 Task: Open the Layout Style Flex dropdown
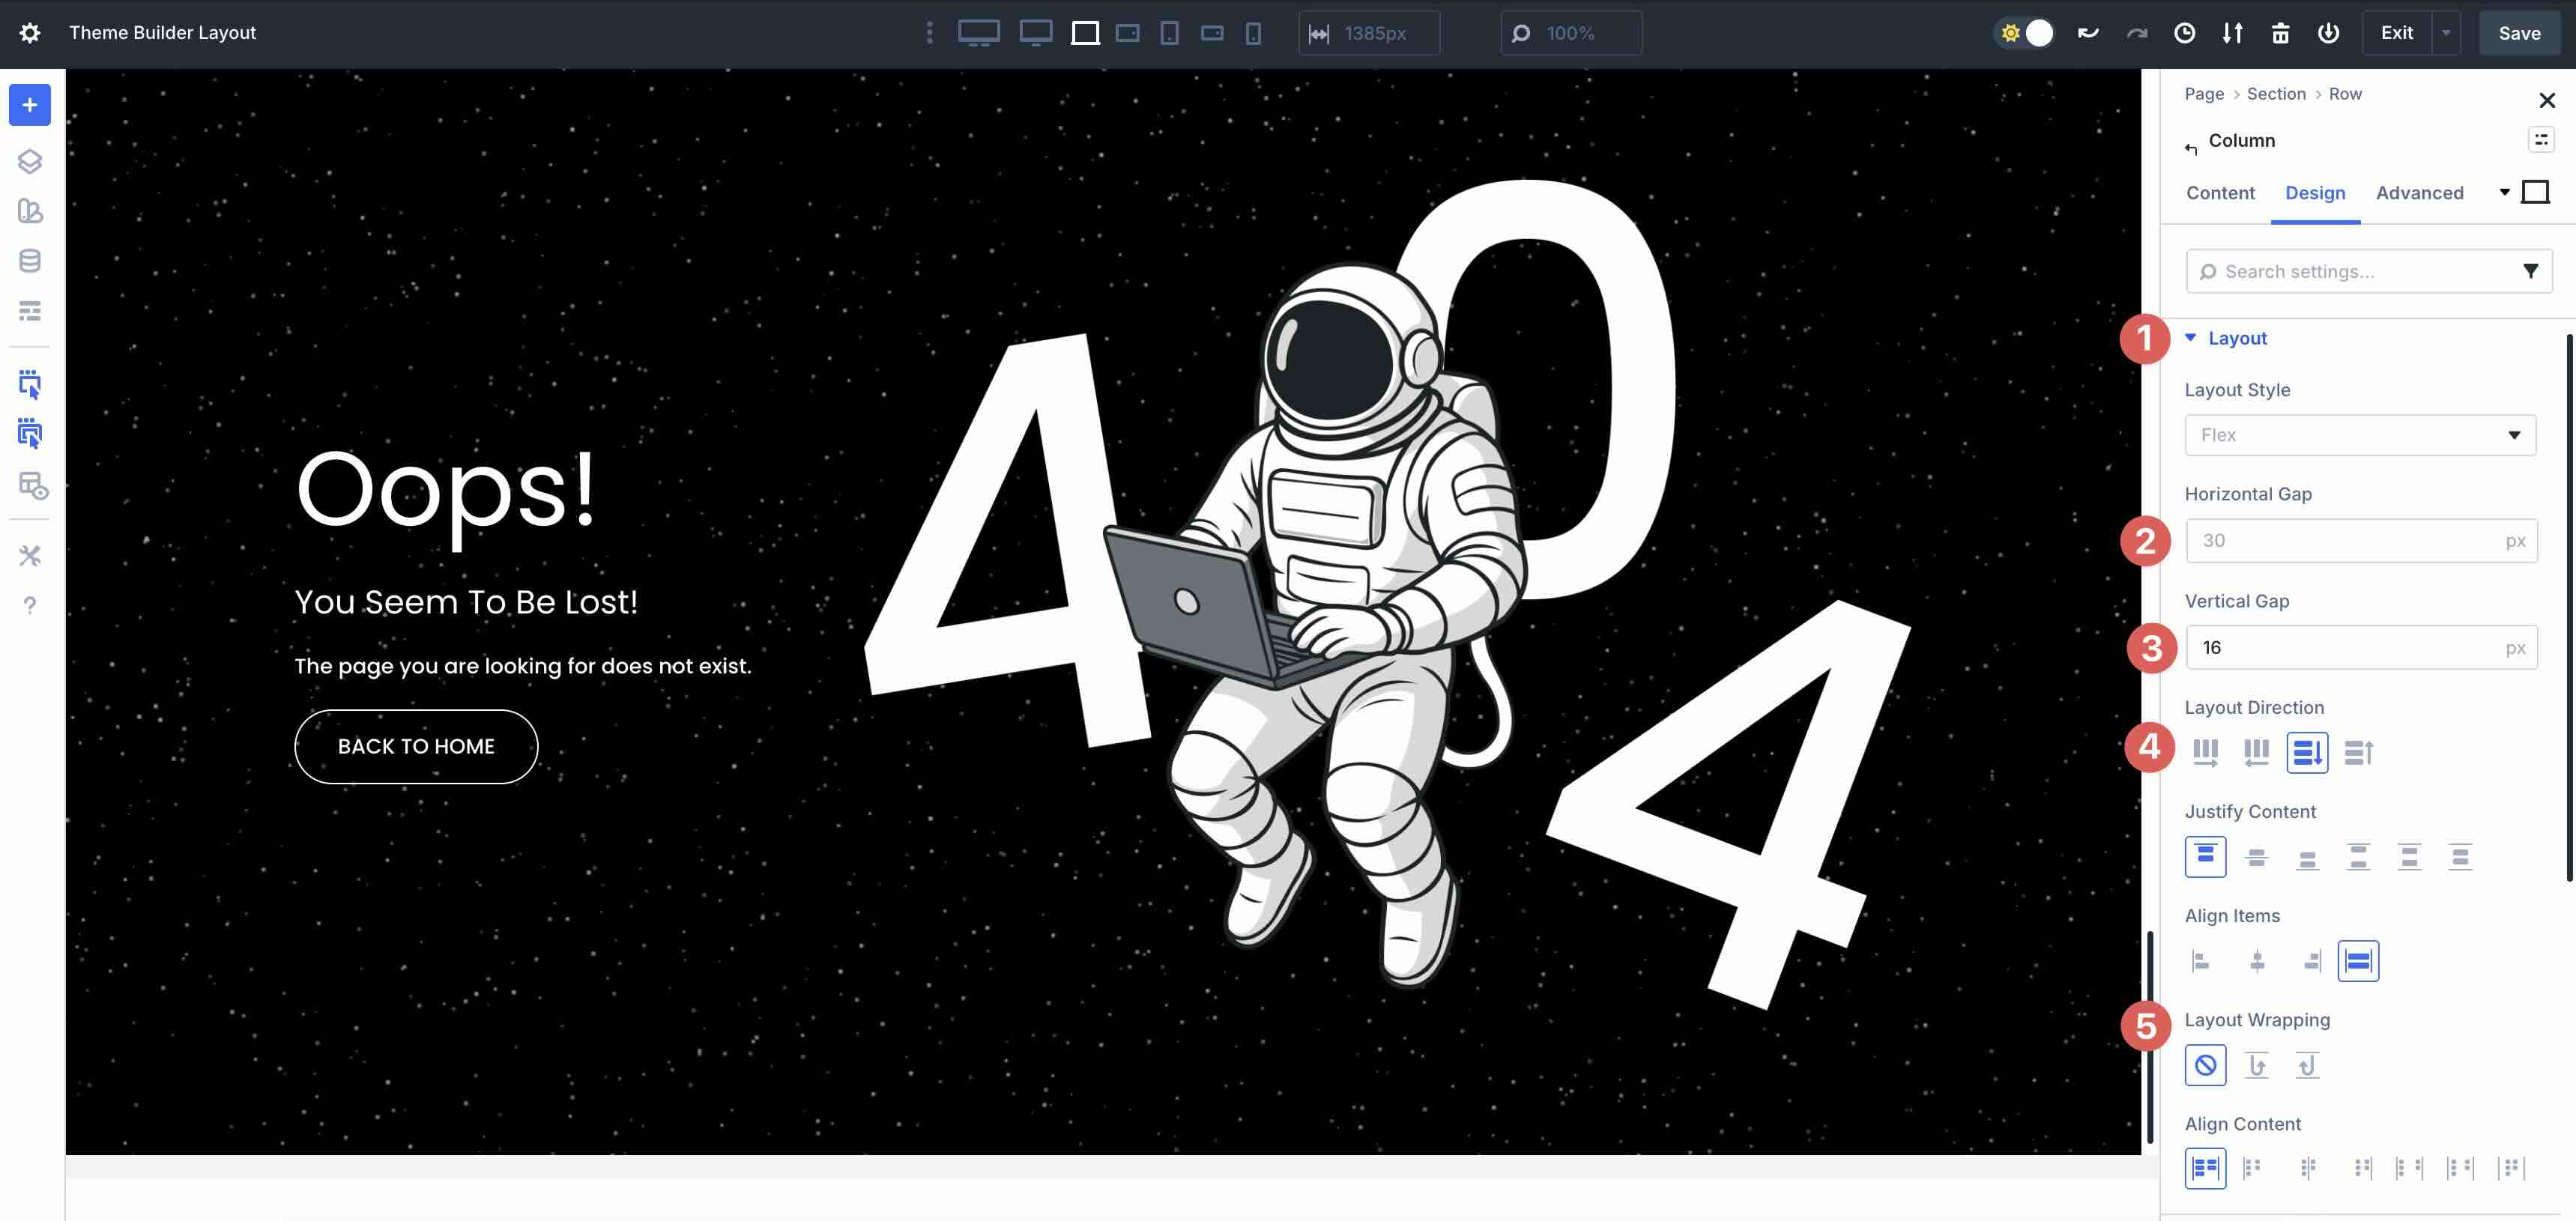pyautogui.click(x=2360, y=435)
